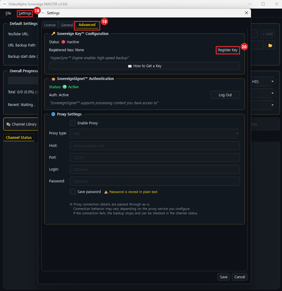Click the red Inactive status indicator
282x291 pixels.
[x=63, y=42]
